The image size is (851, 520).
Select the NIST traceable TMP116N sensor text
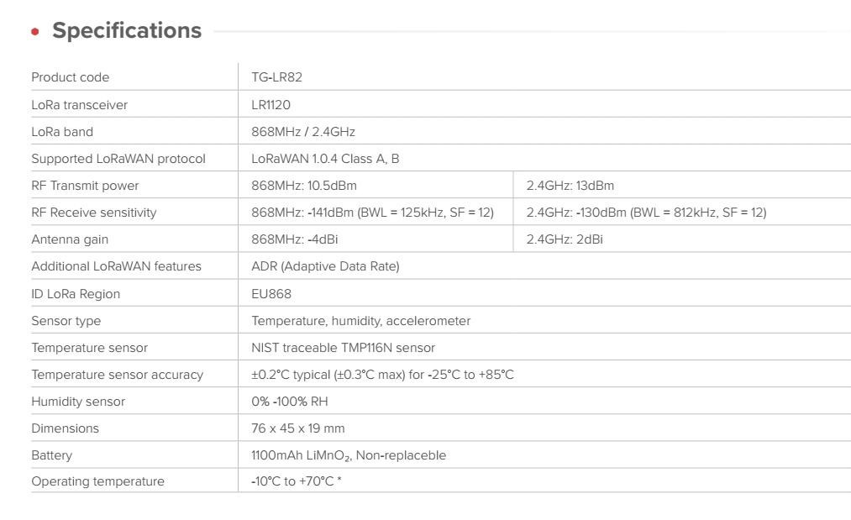[343, 348]
